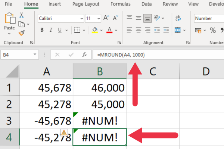
Task: Open the Name Box dropdown arrow
Action: tap(35, 54)
